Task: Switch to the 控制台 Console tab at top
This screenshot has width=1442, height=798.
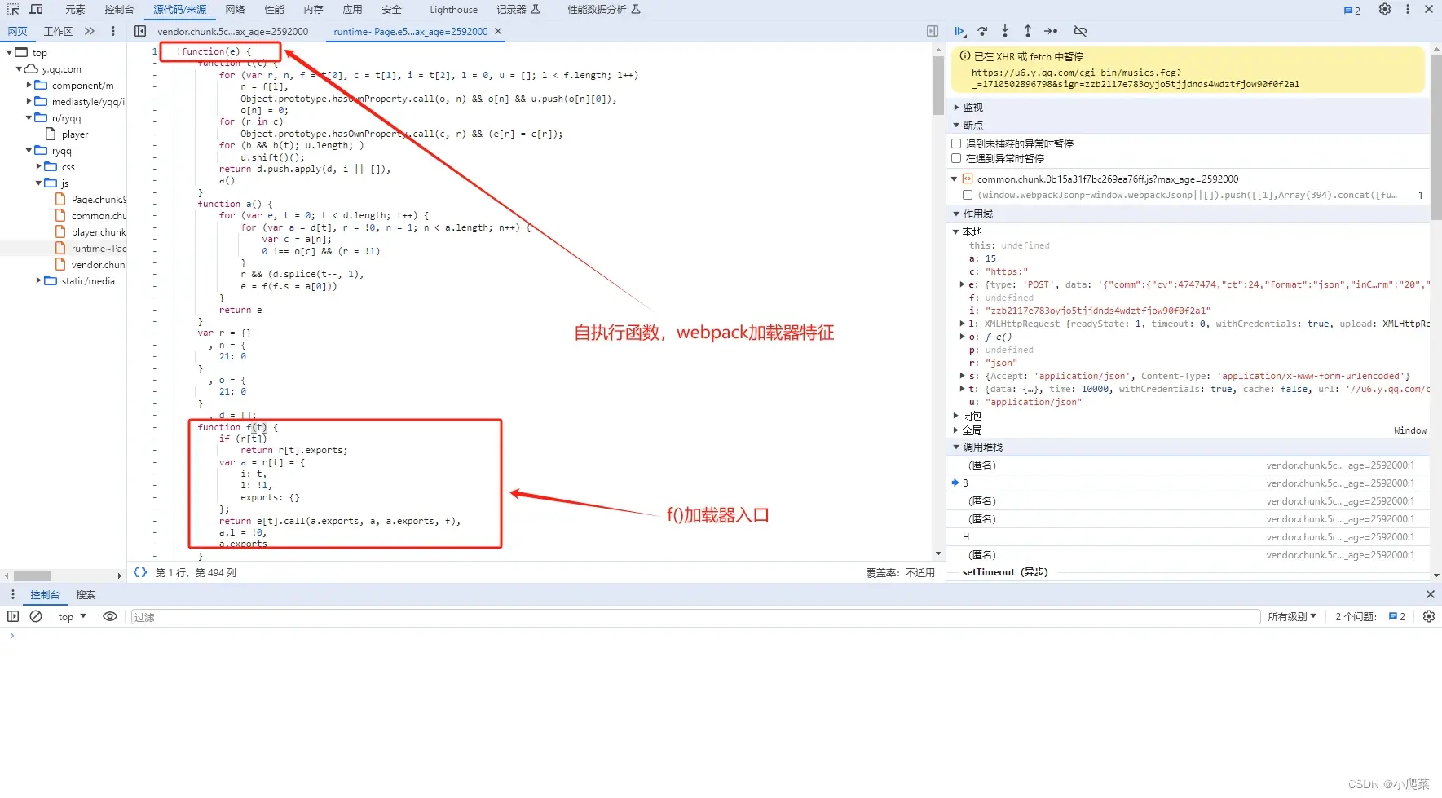Action: pos(119,10)
